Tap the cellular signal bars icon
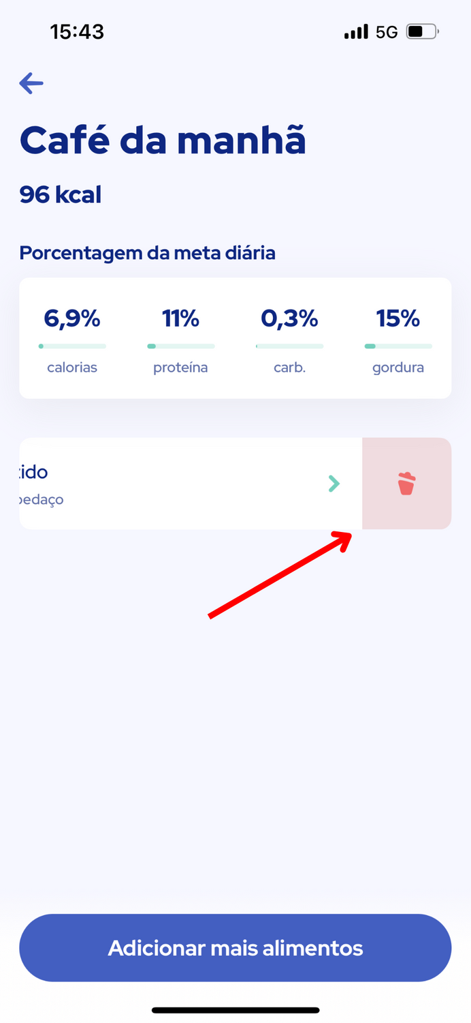 (356, 32)
